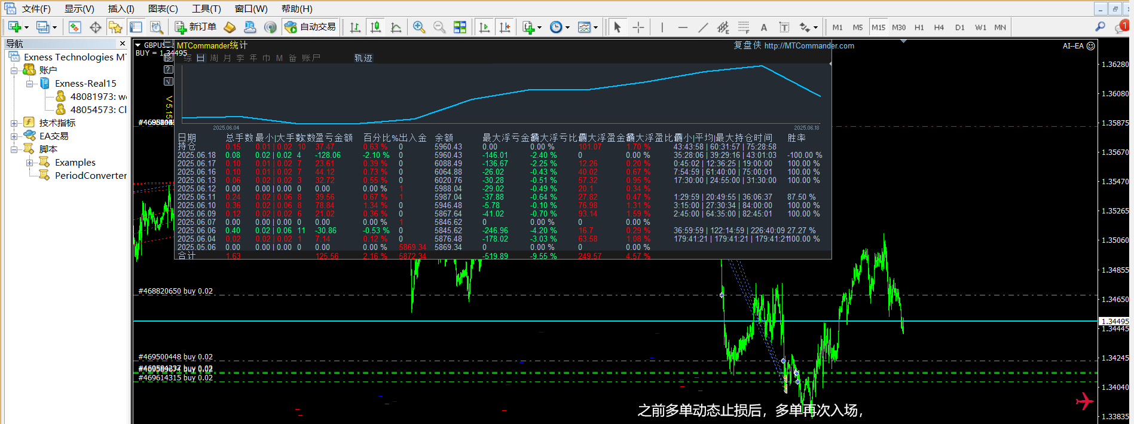Open the Profiles dropdown arrow

coord(54,28)
